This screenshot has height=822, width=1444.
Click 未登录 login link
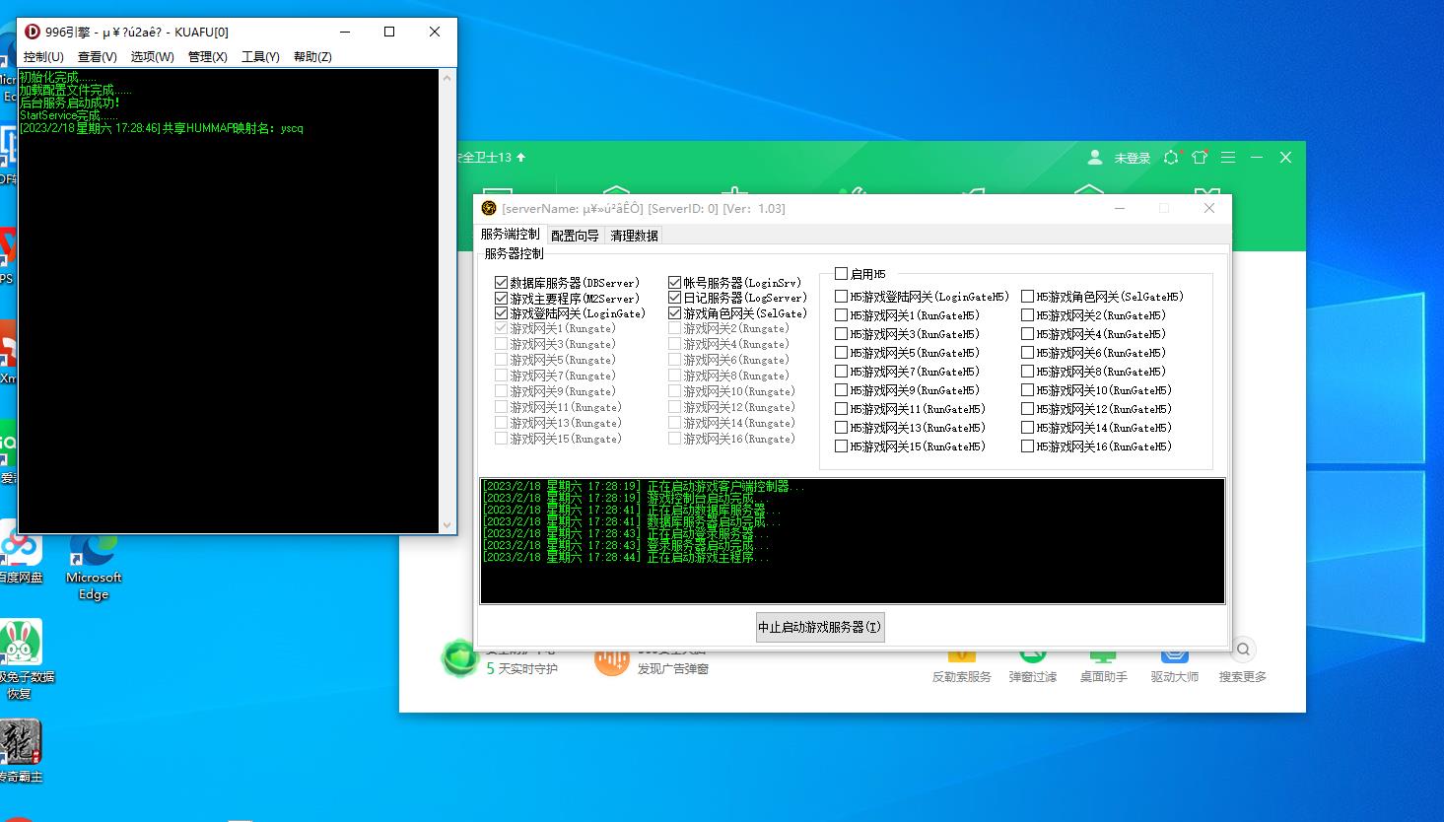click(x=1133, y=158)
